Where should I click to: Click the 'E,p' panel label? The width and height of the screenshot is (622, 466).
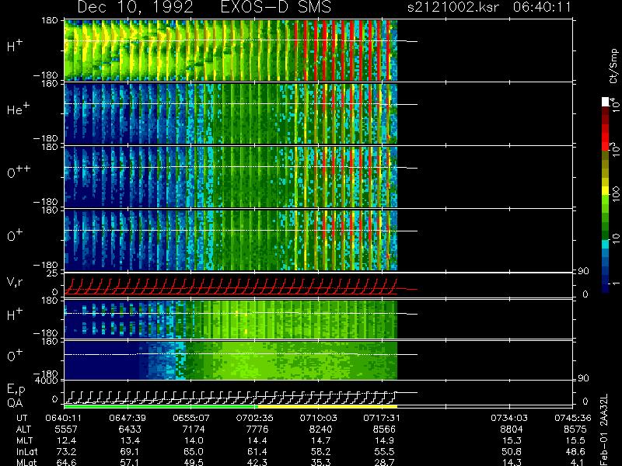tap(16, 390)
